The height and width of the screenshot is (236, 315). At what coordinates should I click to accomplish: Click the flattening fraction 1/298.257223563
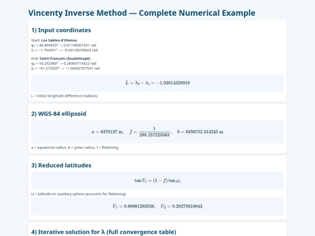(154, 132)
